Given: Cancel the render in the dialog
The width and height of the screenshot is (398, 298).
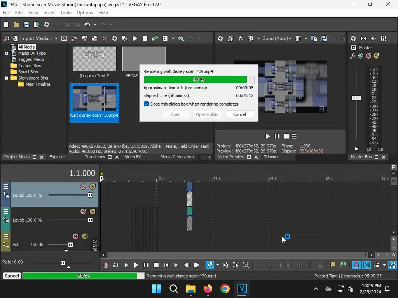Looking at the screenshot, I should pyautogui.click(x=239, y=114).
